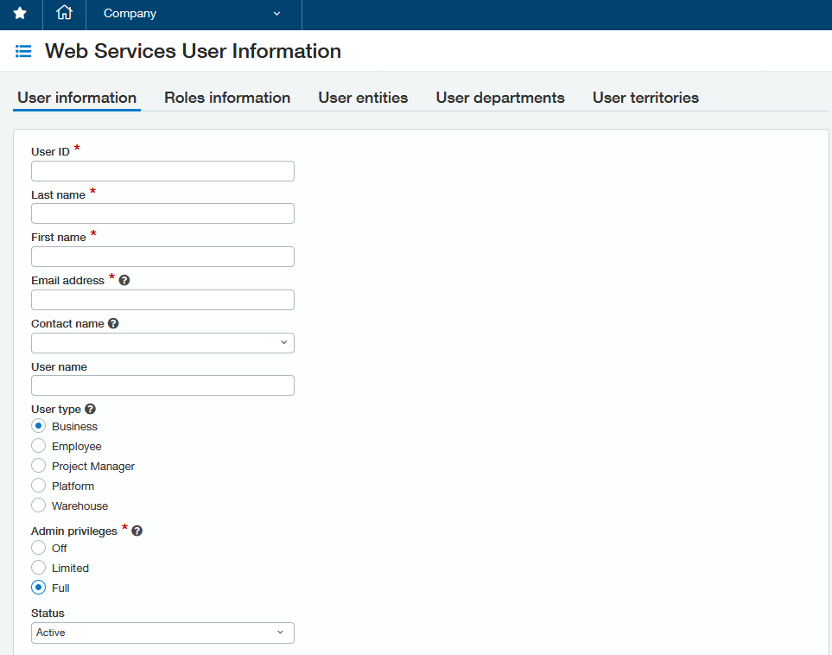Select the Warehouse user type

[38, 506]
